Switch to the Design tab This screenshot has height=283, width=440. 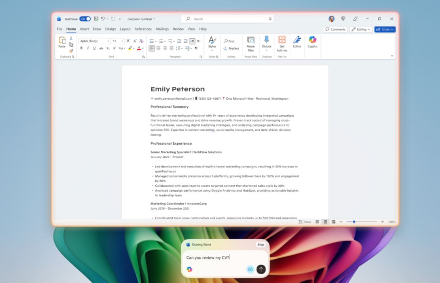point(110,29)
